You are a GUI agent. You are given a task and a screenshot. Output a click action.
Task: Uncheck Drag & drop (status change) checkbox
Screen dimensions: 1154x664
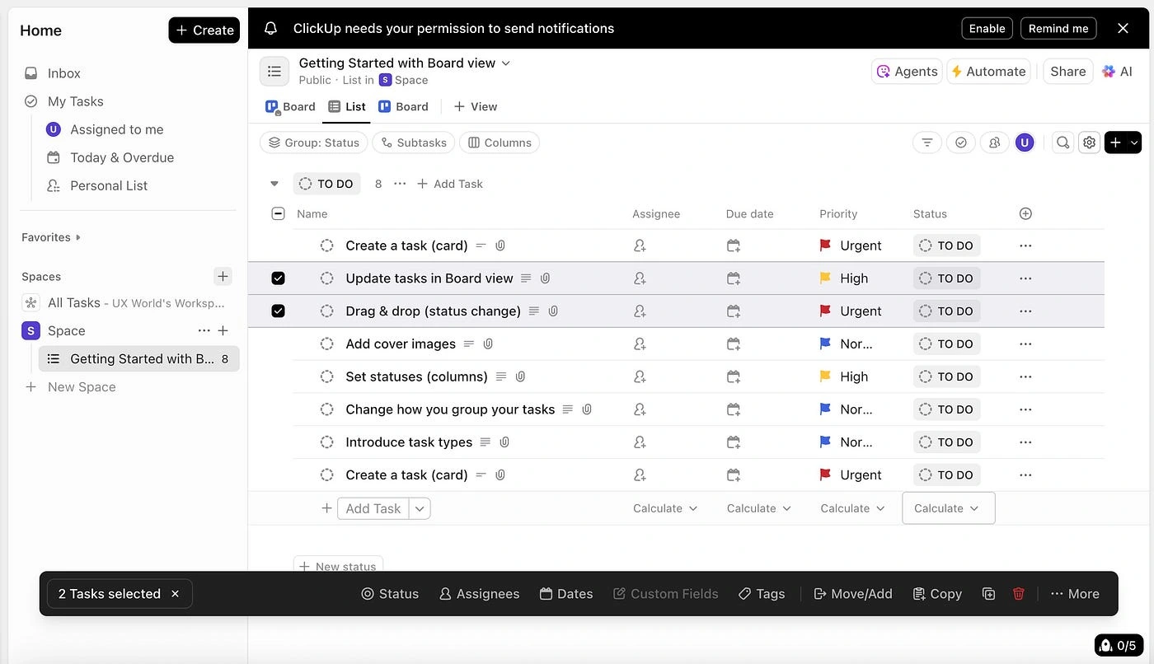[x=278, y=311]
